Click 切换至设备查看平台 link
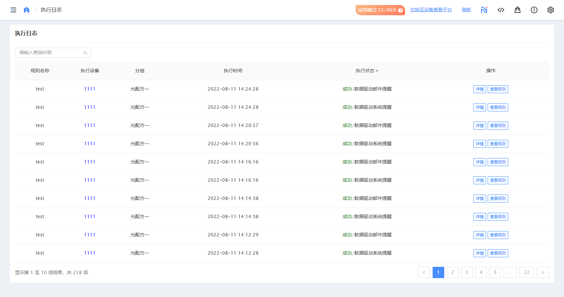This screenshot has width=564, height=297. [x=431, y=10]
